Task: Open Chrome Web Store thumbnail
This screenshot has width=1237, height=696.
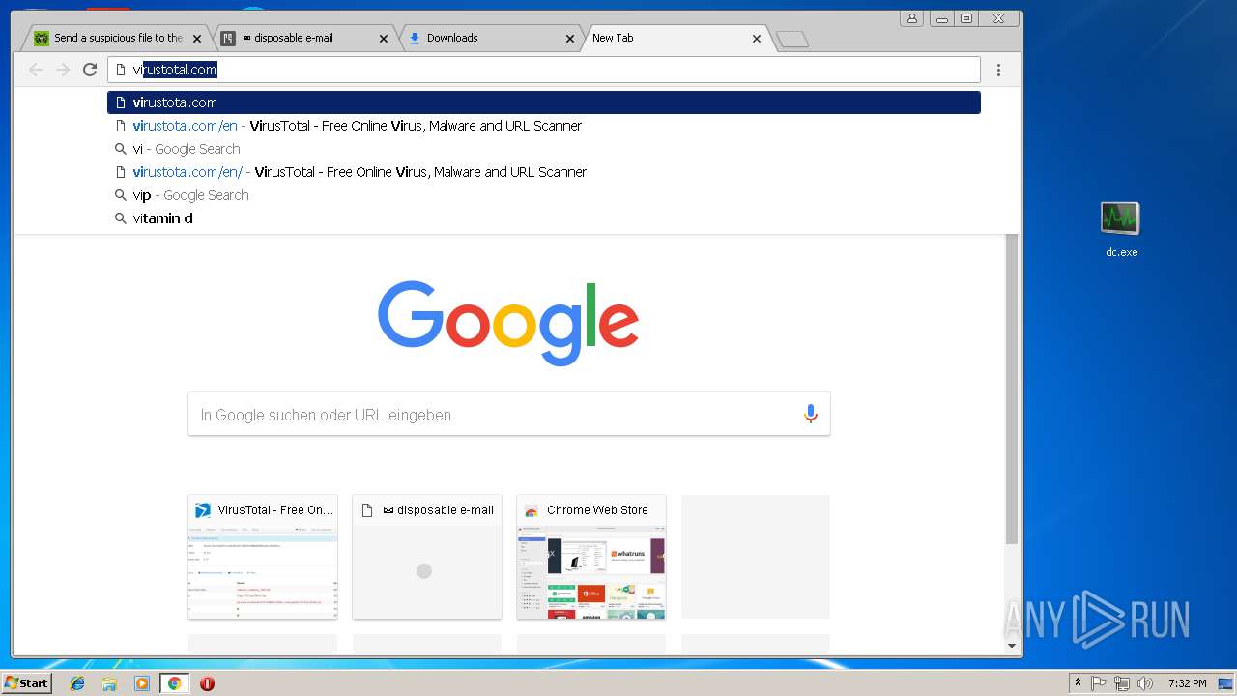Action: click(591, 557)
